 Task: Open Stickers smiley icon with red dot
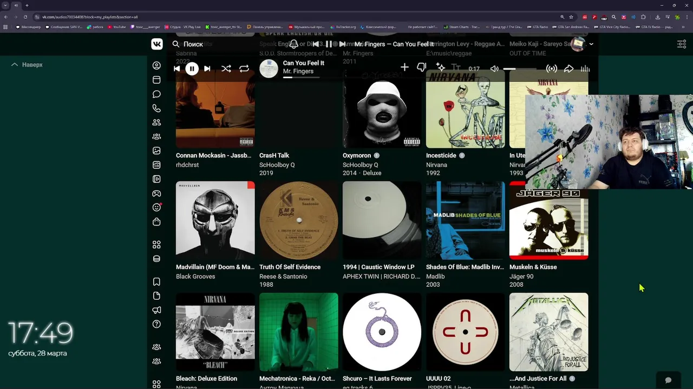click(157, 207)
